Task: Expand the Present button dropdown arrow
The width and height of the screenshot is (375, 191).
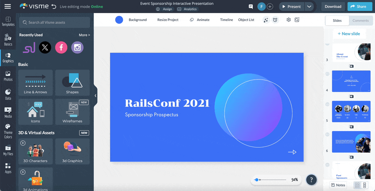Action: pyautogui.click(x=309, y=6)
